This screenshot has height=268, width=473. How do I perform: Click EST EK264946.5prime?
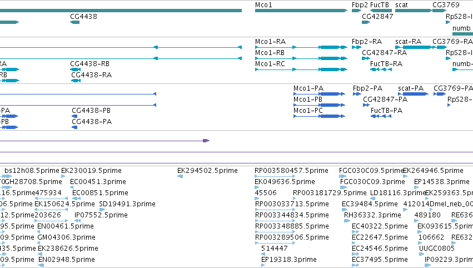(406, 176)
